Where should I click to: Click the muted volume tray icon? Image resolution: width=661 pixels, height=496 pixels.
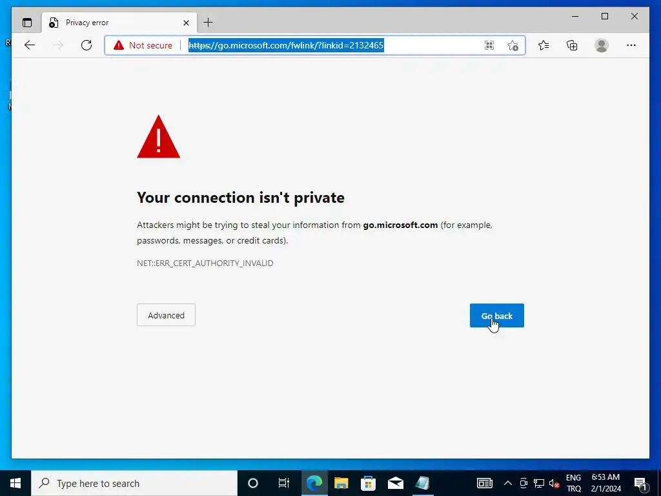[x=554, y=483]
